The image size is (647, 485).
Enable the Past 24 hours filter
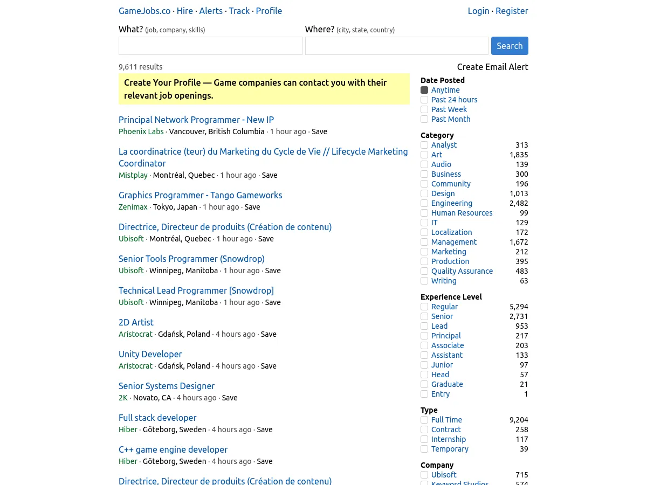click(x=424, y=100)
